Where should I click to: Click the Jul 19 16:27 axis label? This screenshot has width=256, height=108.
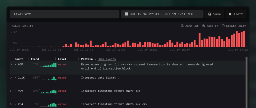tap(20, 49)
